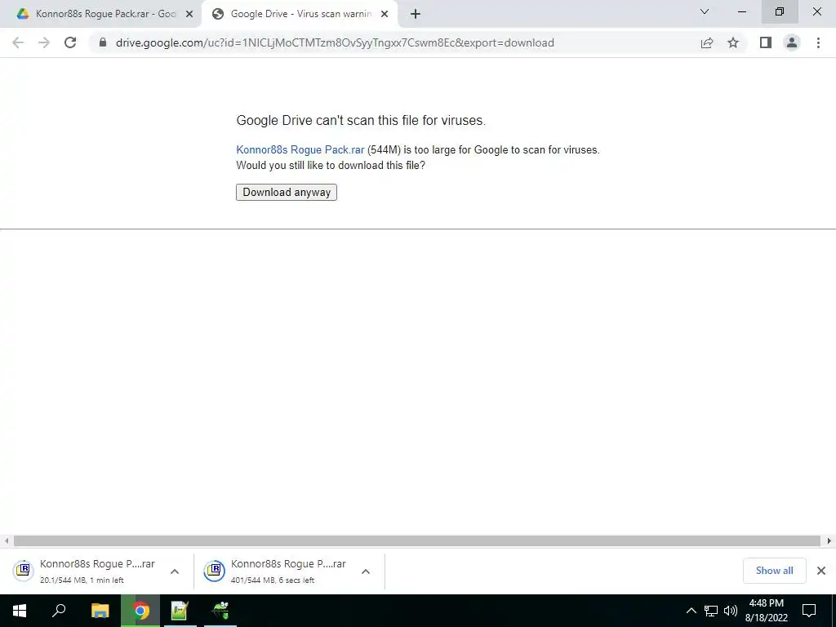The image size is (836, 627).
Task: Go back to previous page
Action: [18, 42]
